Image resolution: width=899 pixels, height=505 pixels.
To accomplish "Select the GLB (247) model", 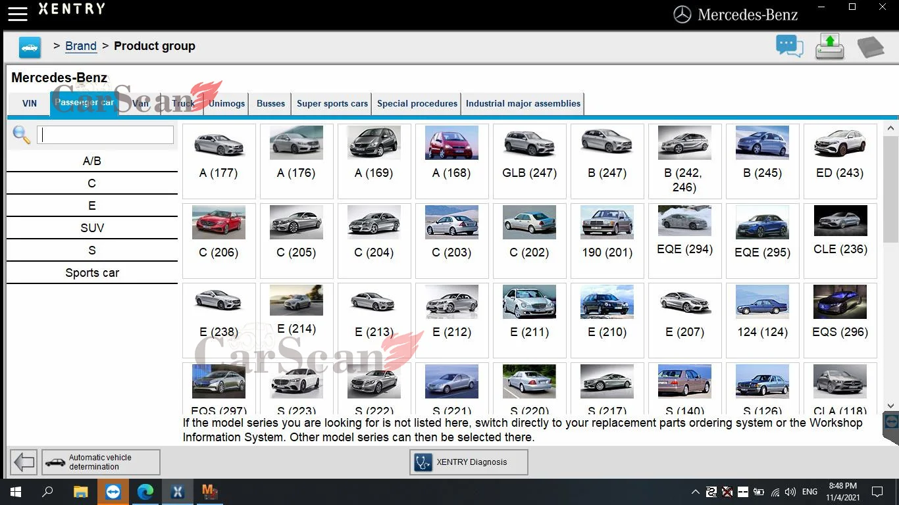I will click(530, 161).
